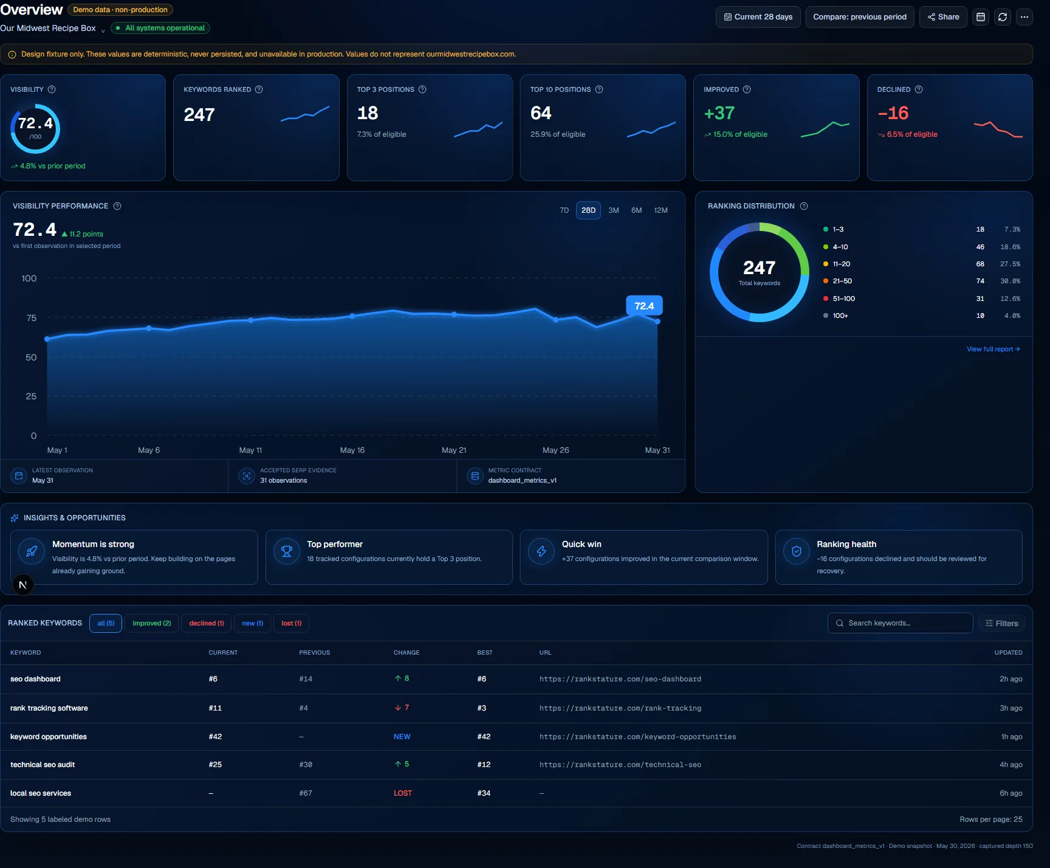Select the local seo services keyword row

coord(516,793)
